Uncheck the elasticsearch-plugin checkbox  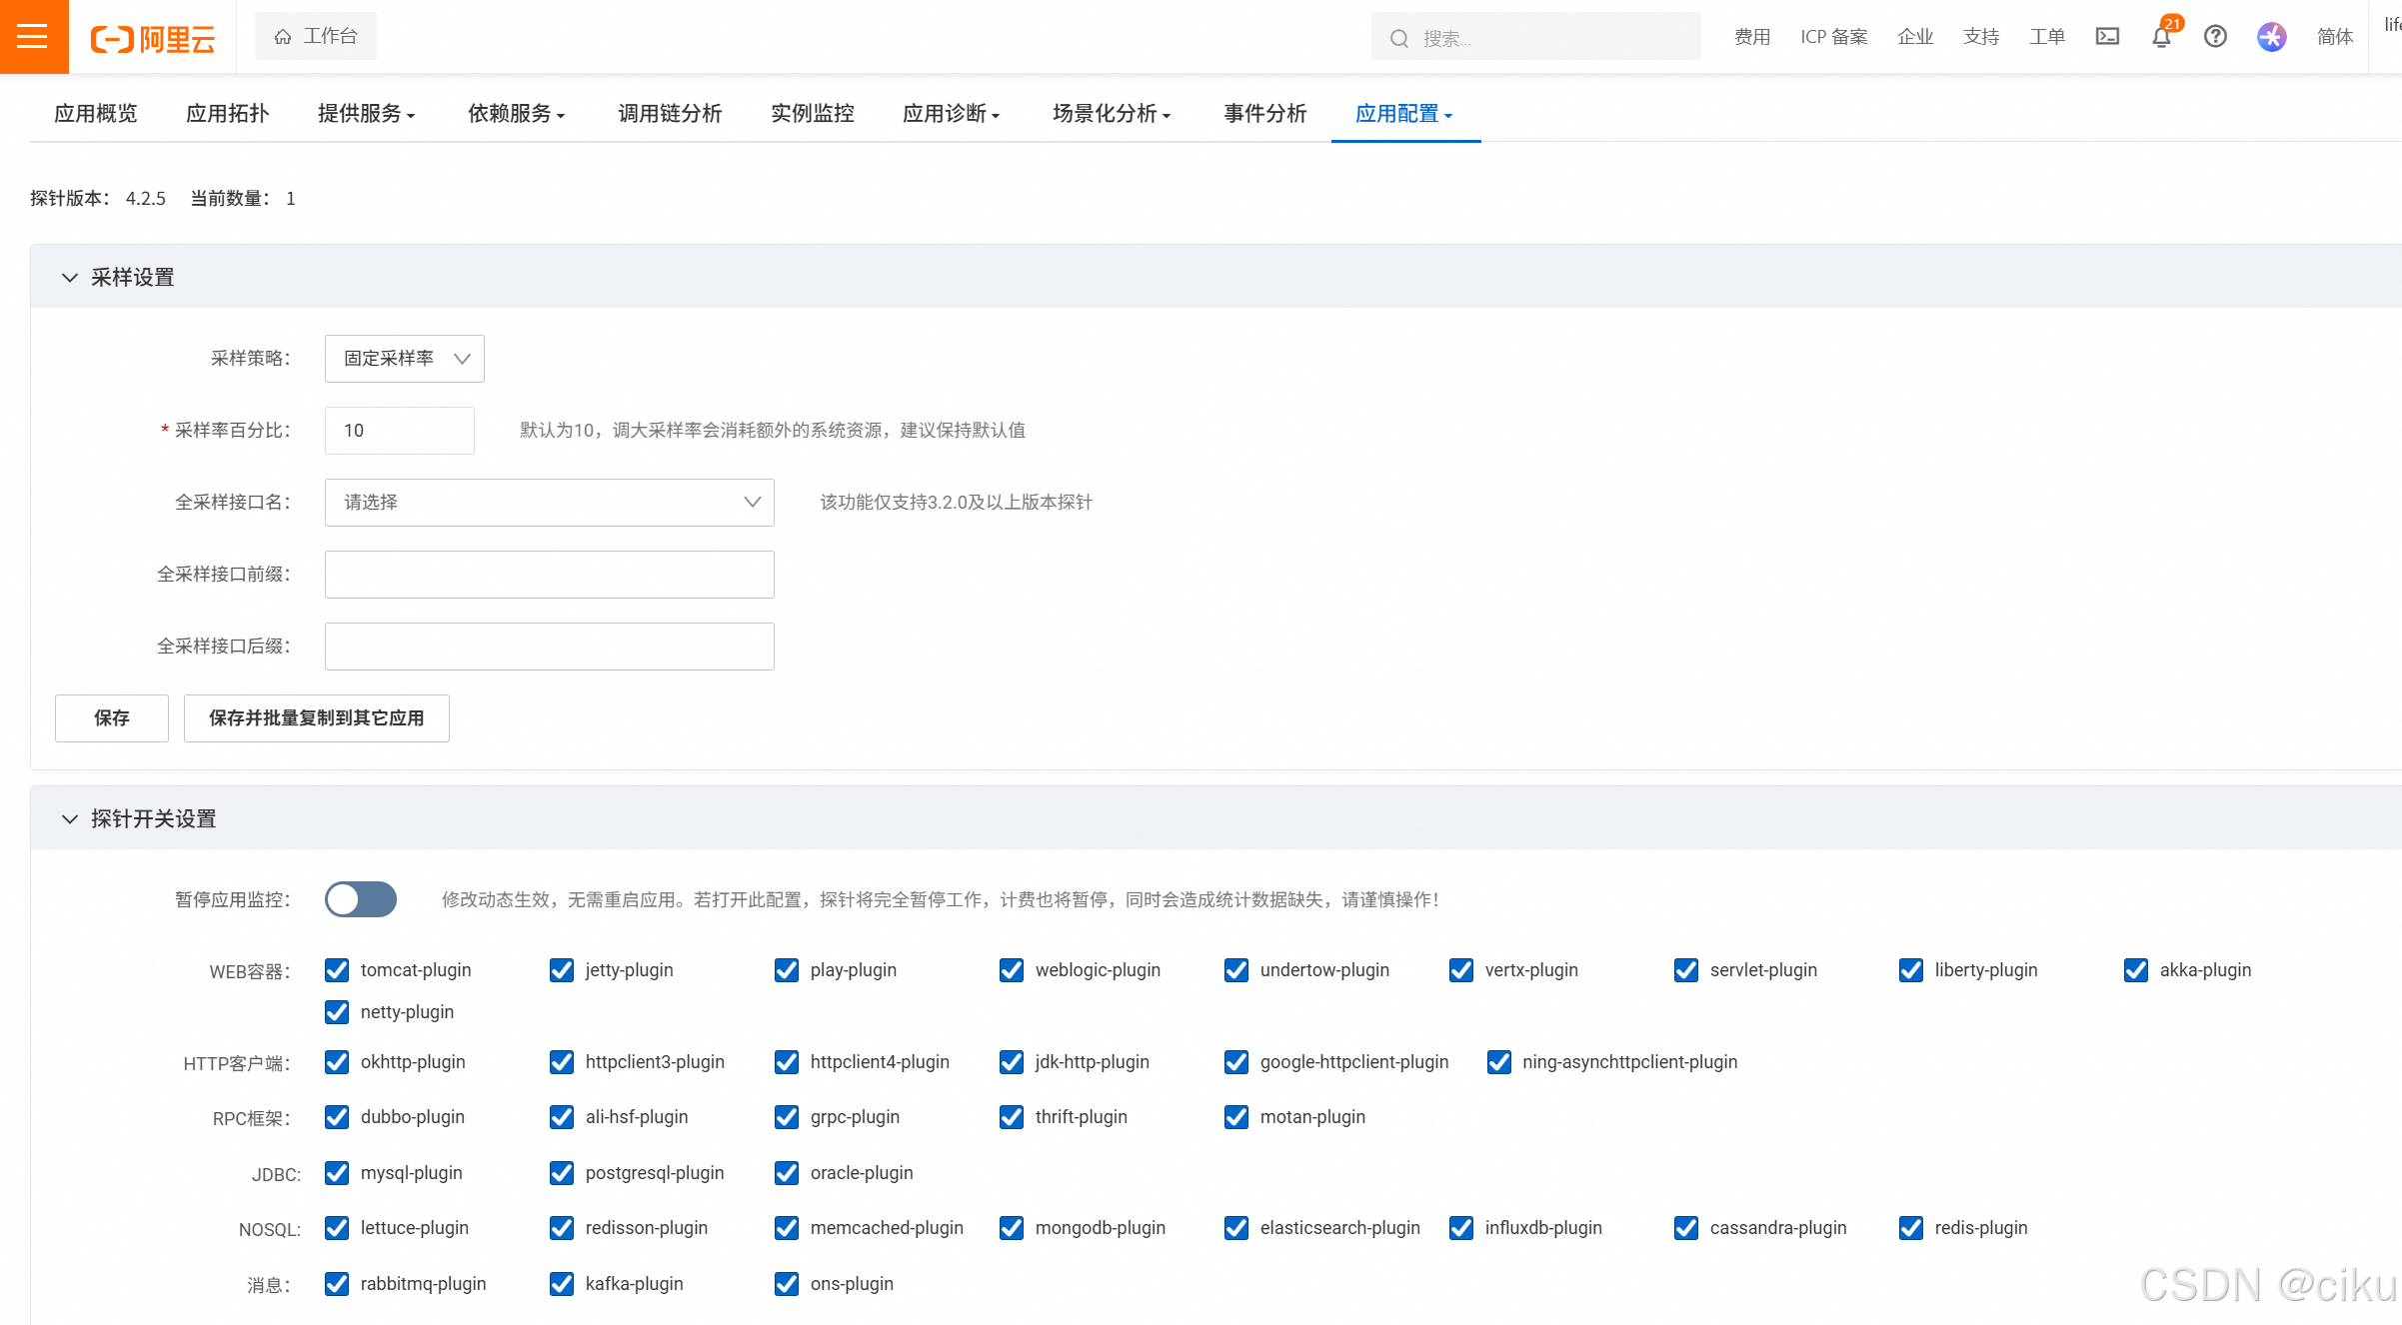point(1236,1228)
